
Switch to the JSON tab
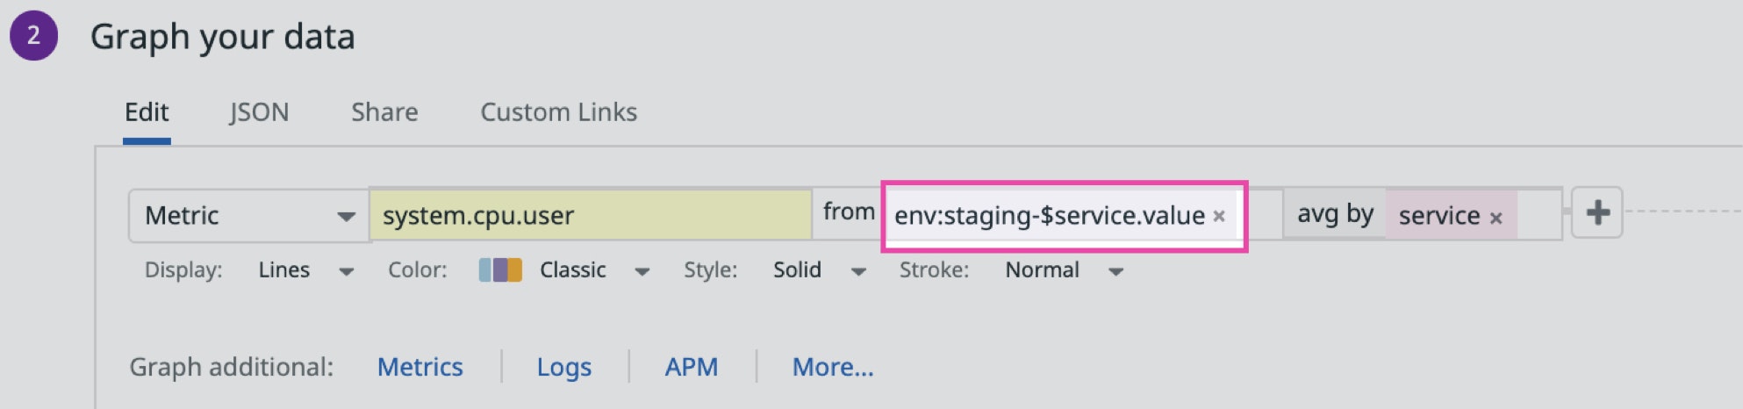click(x=259, y=112)
